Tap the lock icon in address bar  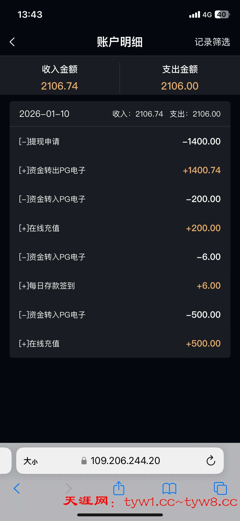[84, 461]
